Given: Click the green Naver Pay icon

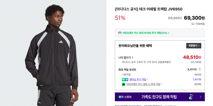Looking at the screenshot, I should [123, 84].
